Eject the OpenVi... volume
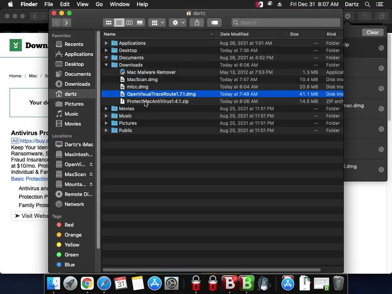Image resolution: width=392 pixels, height=294 pixels. (x=91, y=164)
